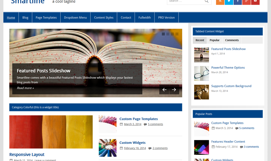271x161 pixels.
Task: Click the February 18, 2014 date link
Action: pos(135,148)
